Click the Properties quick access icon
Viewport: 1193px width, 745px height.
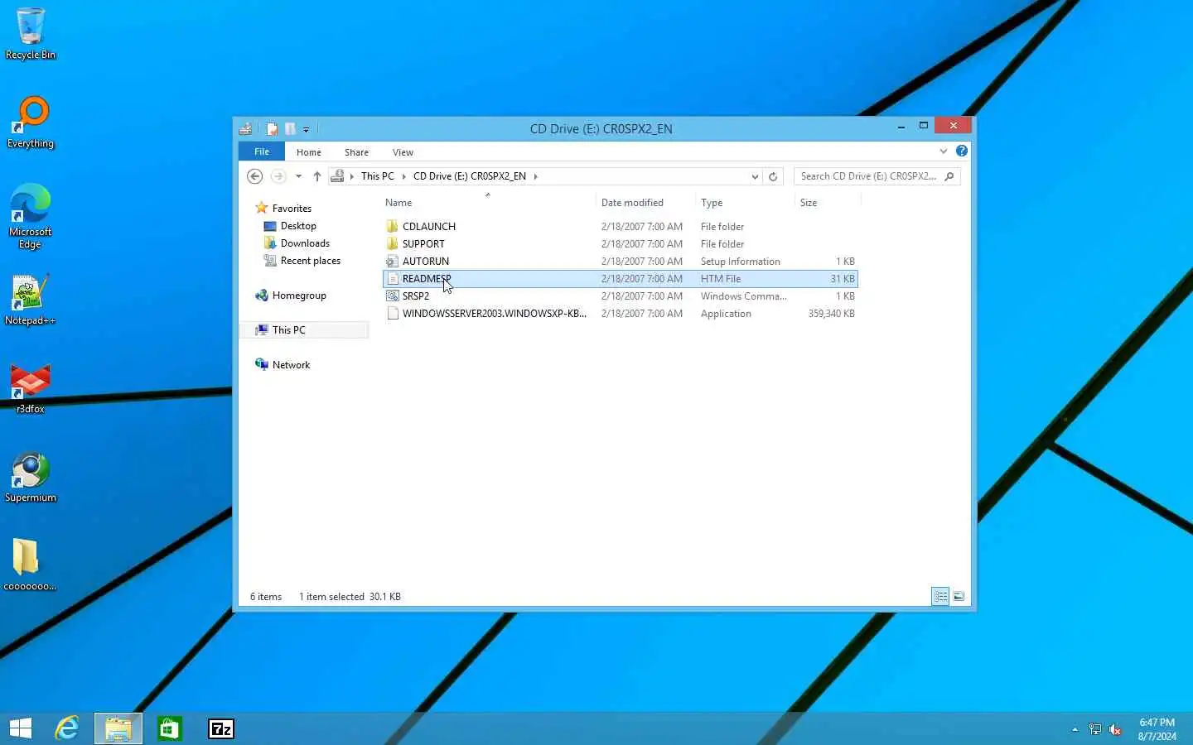(272, 128)
